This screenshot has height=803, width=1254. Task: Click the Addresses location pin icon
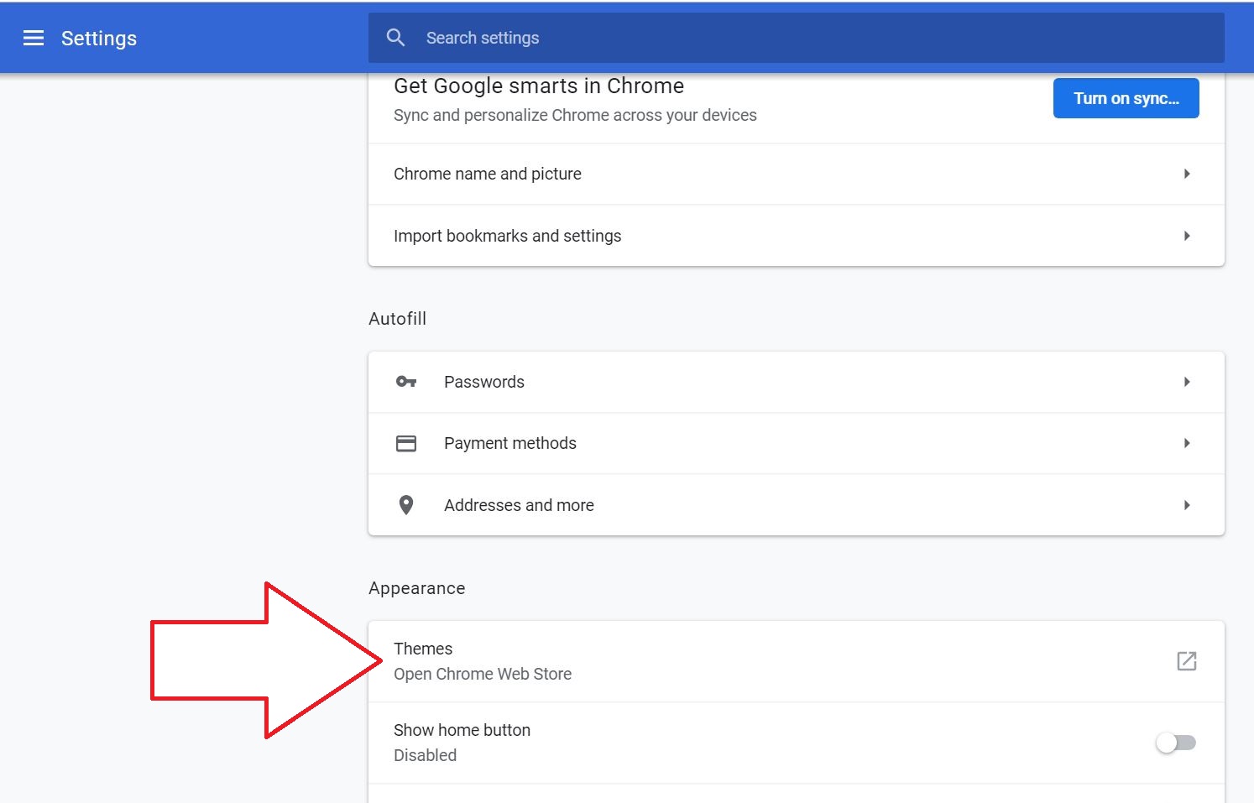(406, 505)
